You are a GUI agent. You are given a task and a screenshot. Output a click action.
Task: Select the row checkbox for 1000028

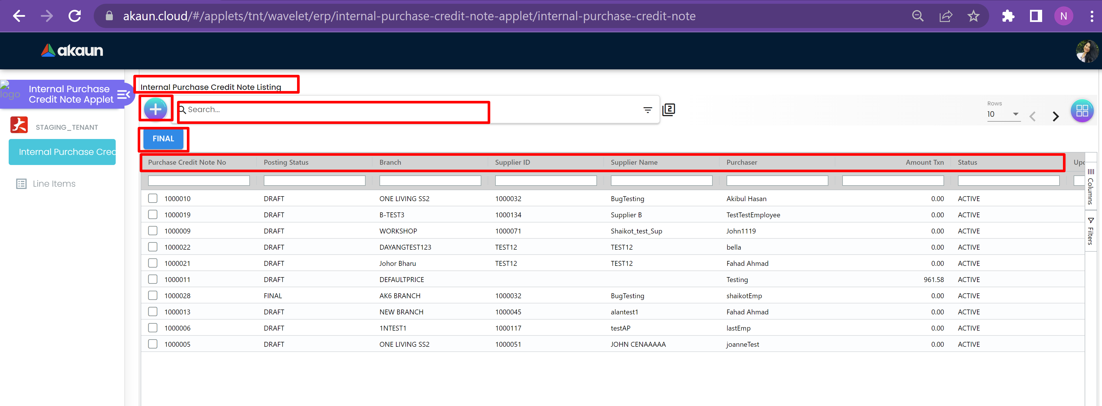[x=153, y=295]
